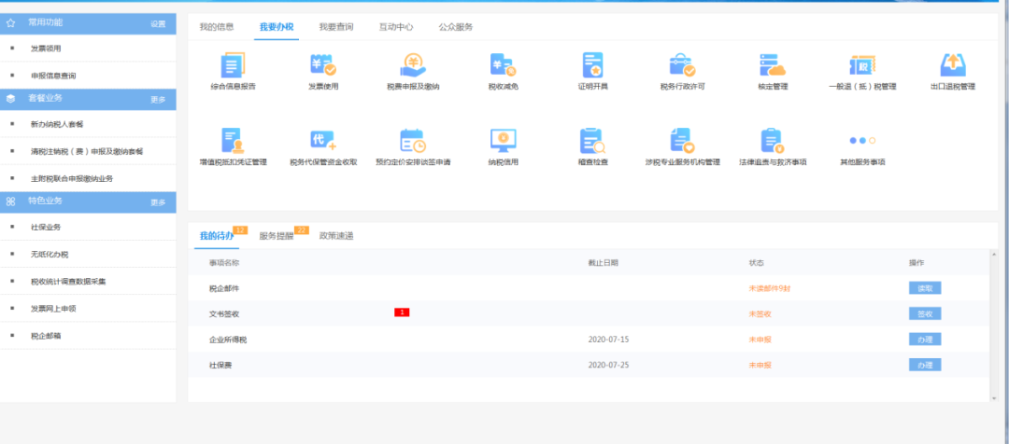Open 税收统计调查数据采集 link
The width and height of the screenshot is (1009, 444).
[x=68, y=282]
